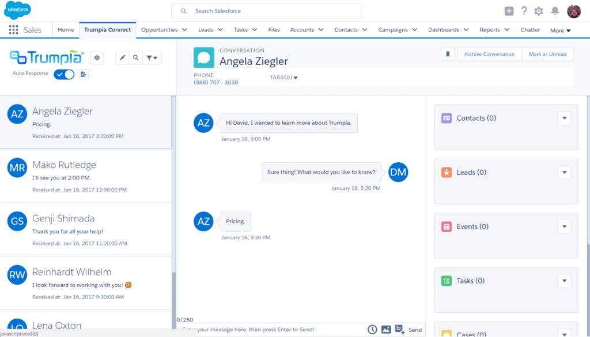This screenshot has height=337, width=590.
Task: Open the Files tab
Action: click(274, 30)
